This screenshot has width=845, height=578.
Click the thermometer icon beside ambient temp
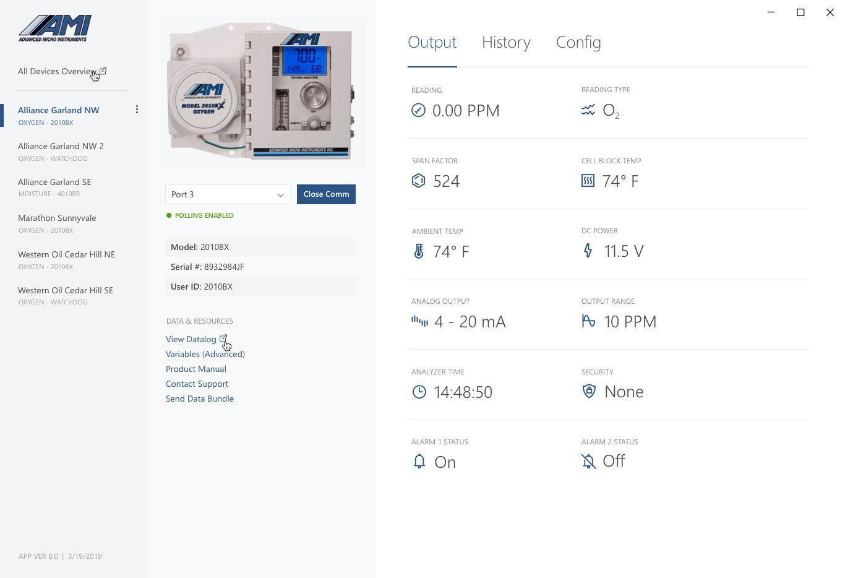419,251
